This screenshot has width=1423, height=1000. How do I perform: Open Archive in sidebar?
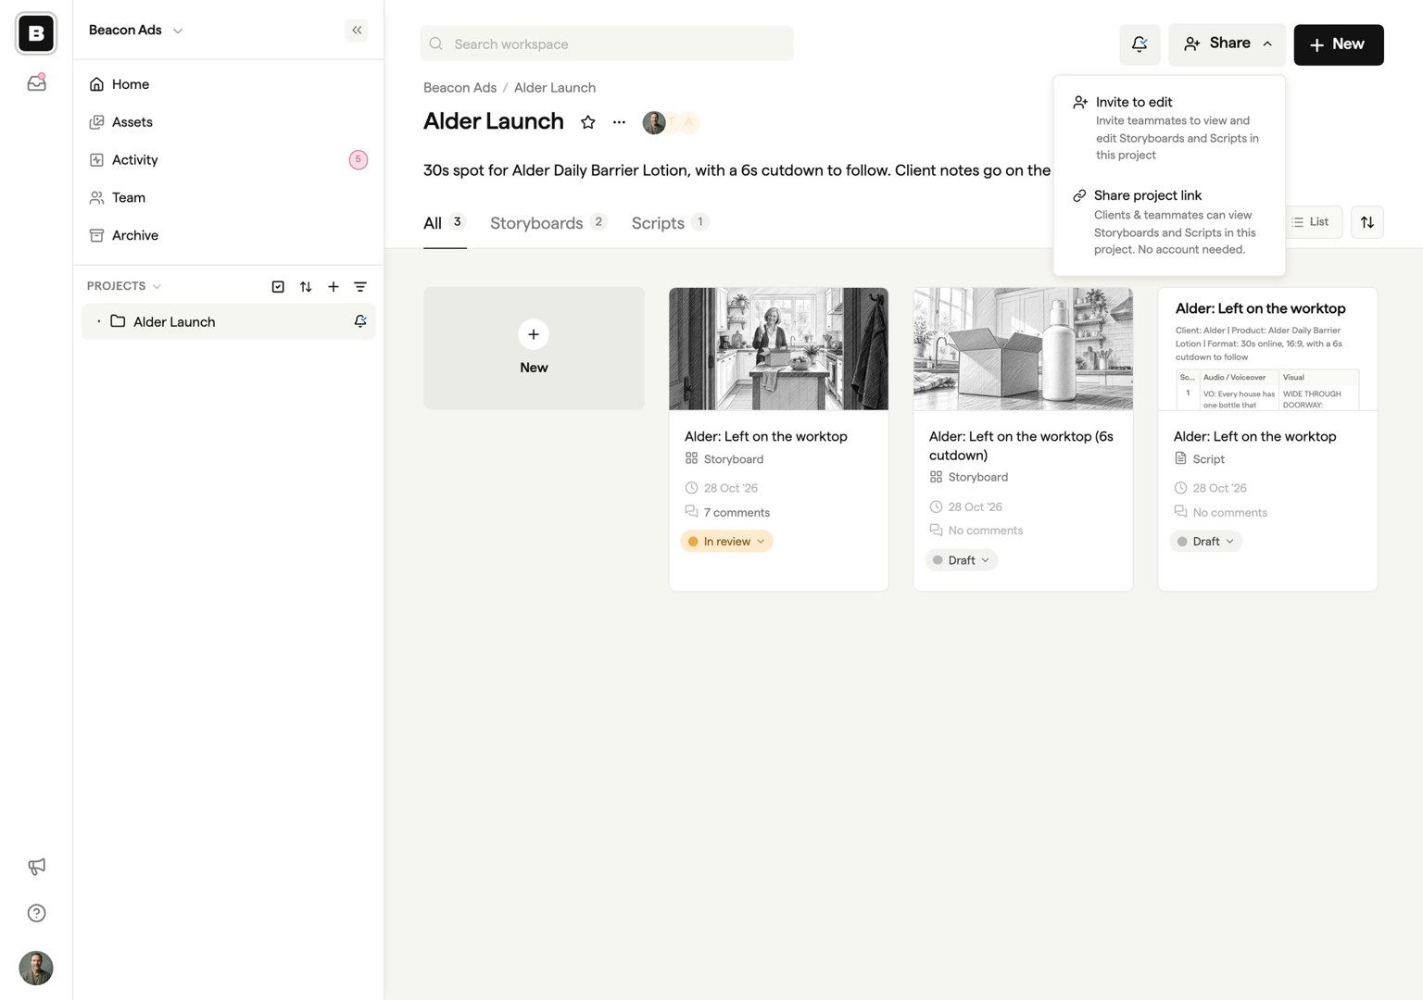pos(228,235)
